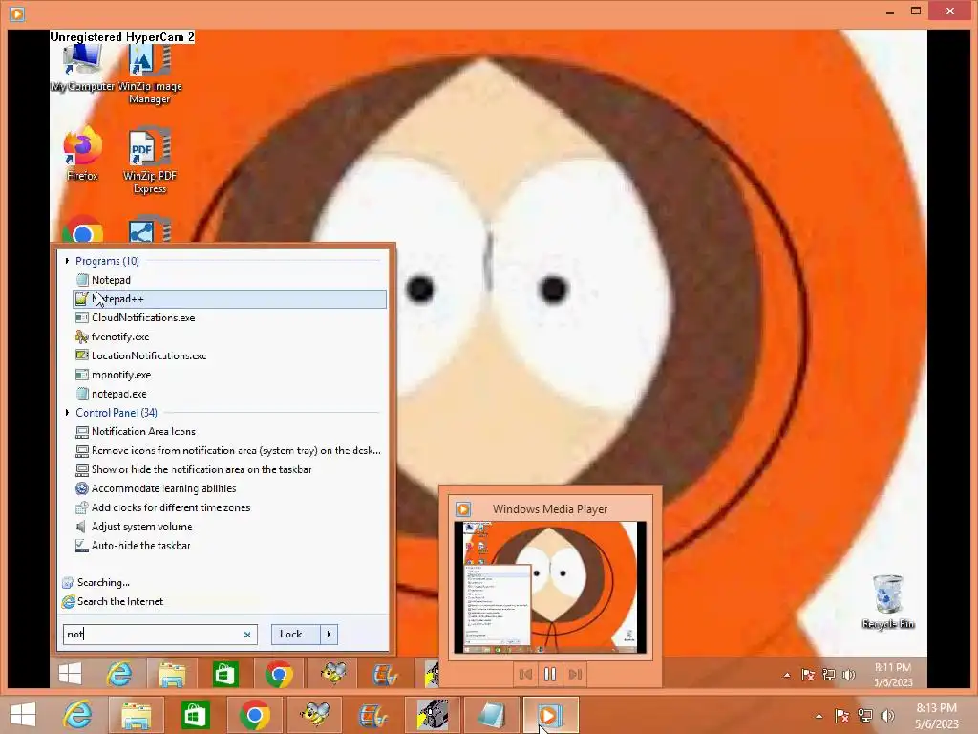The height and width of the screenshot is (734, 978).
Task: Open Internet Explorer from the bottom Windows taskbar
Action: point(78,715)
